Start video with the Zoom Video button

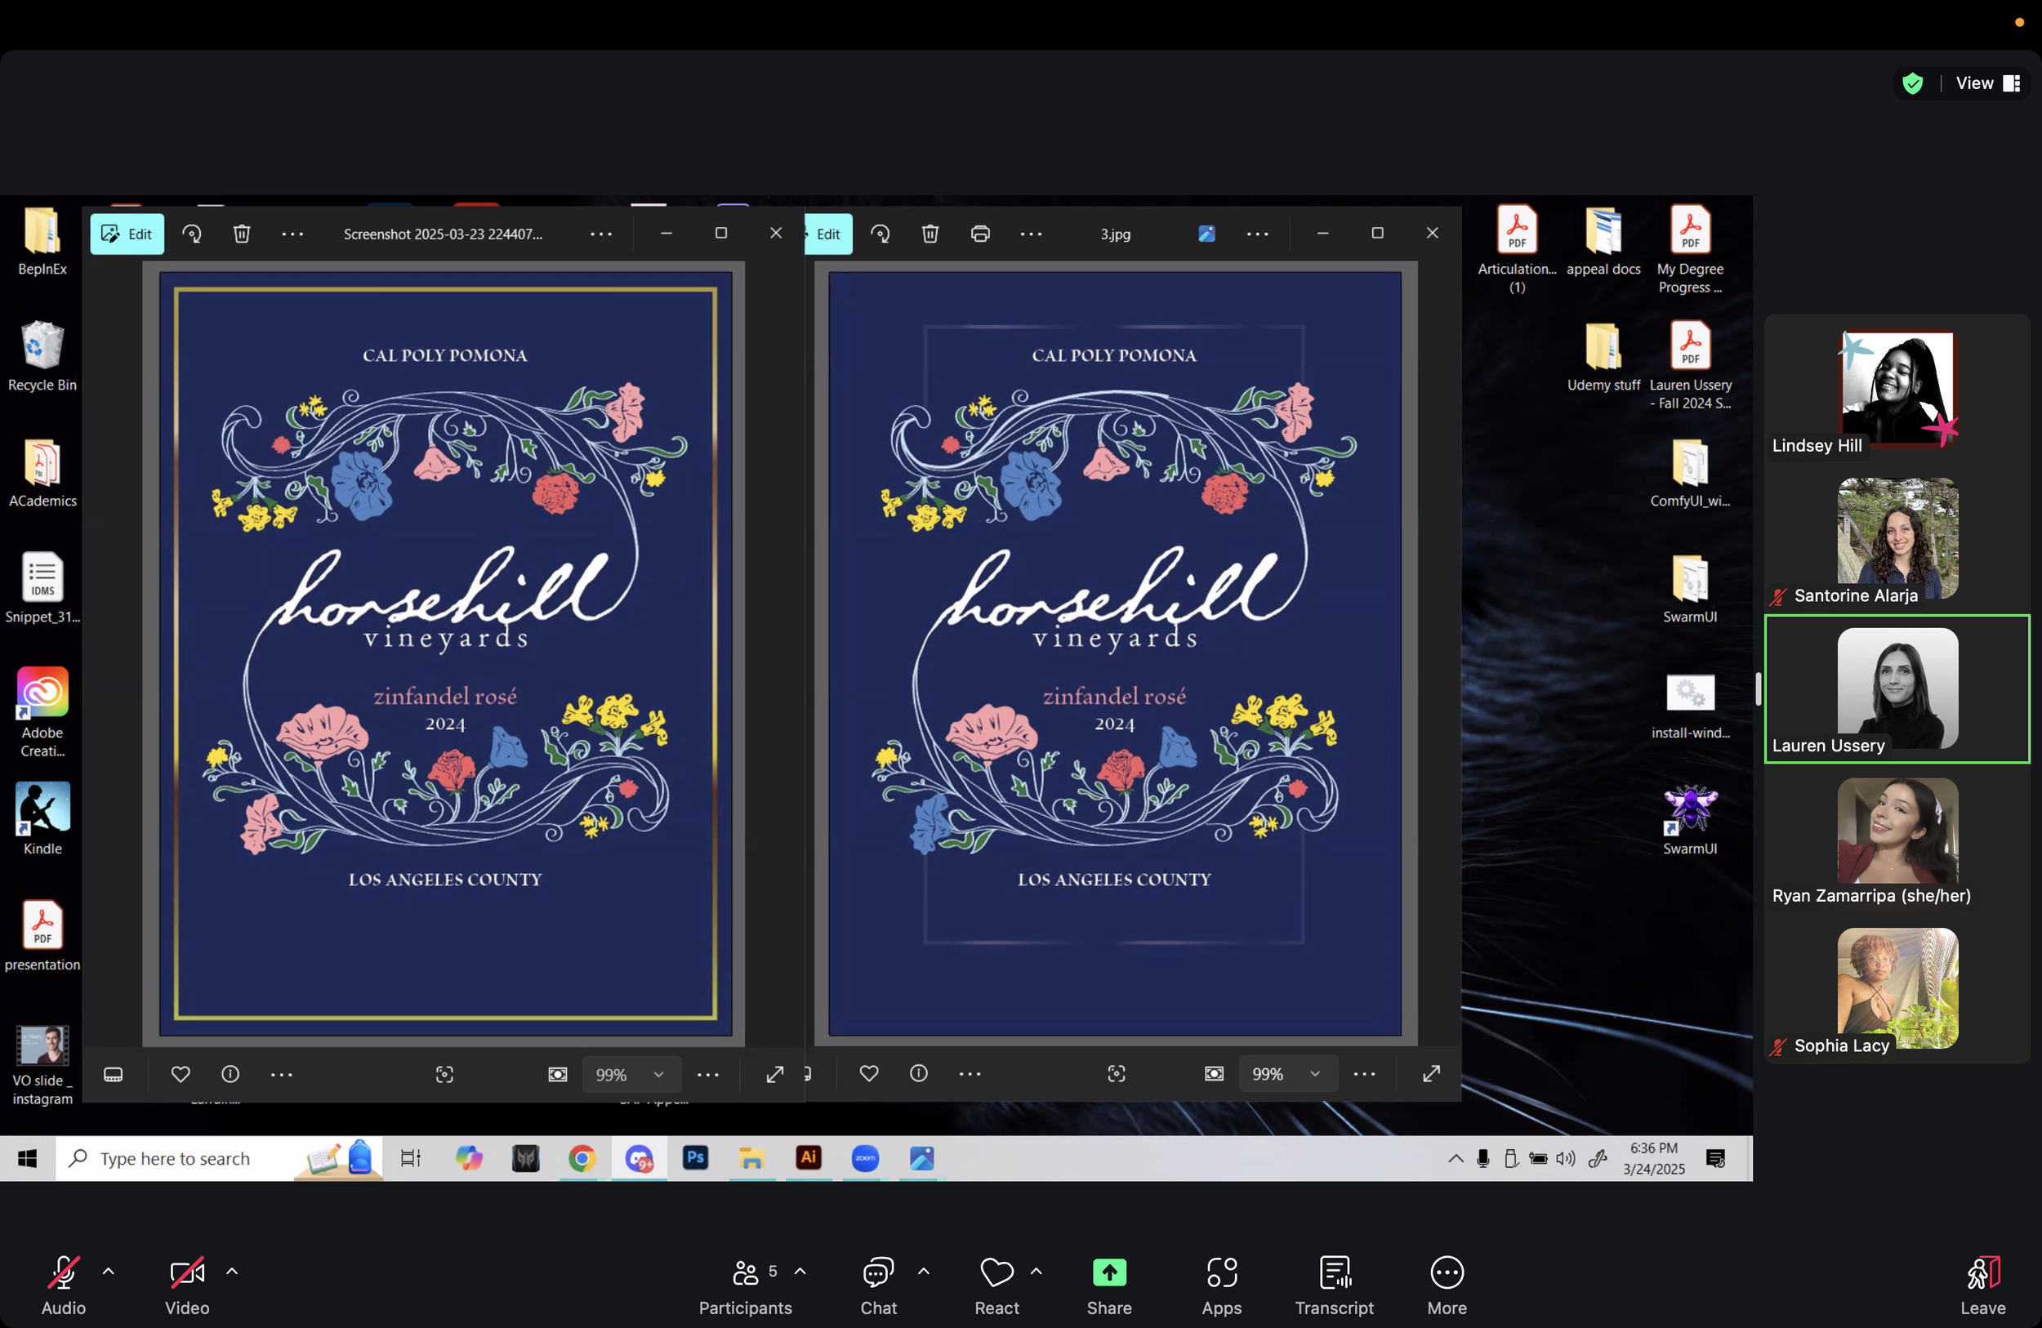click(x=187, y=1285)
